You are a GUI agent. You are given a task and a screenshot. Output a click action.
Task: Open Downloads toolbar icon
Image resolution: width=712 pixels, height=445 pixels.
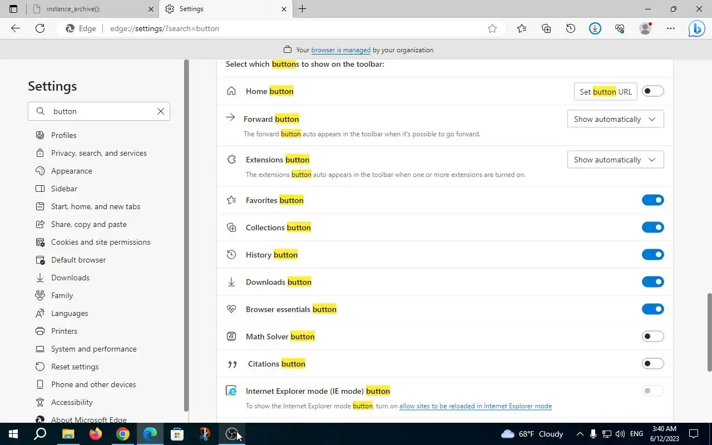[x=595, y=28]
